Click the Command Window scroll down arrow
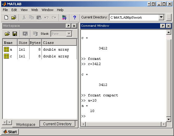The height and width of the screenshot is (136, 174). [x=168, y=119]
